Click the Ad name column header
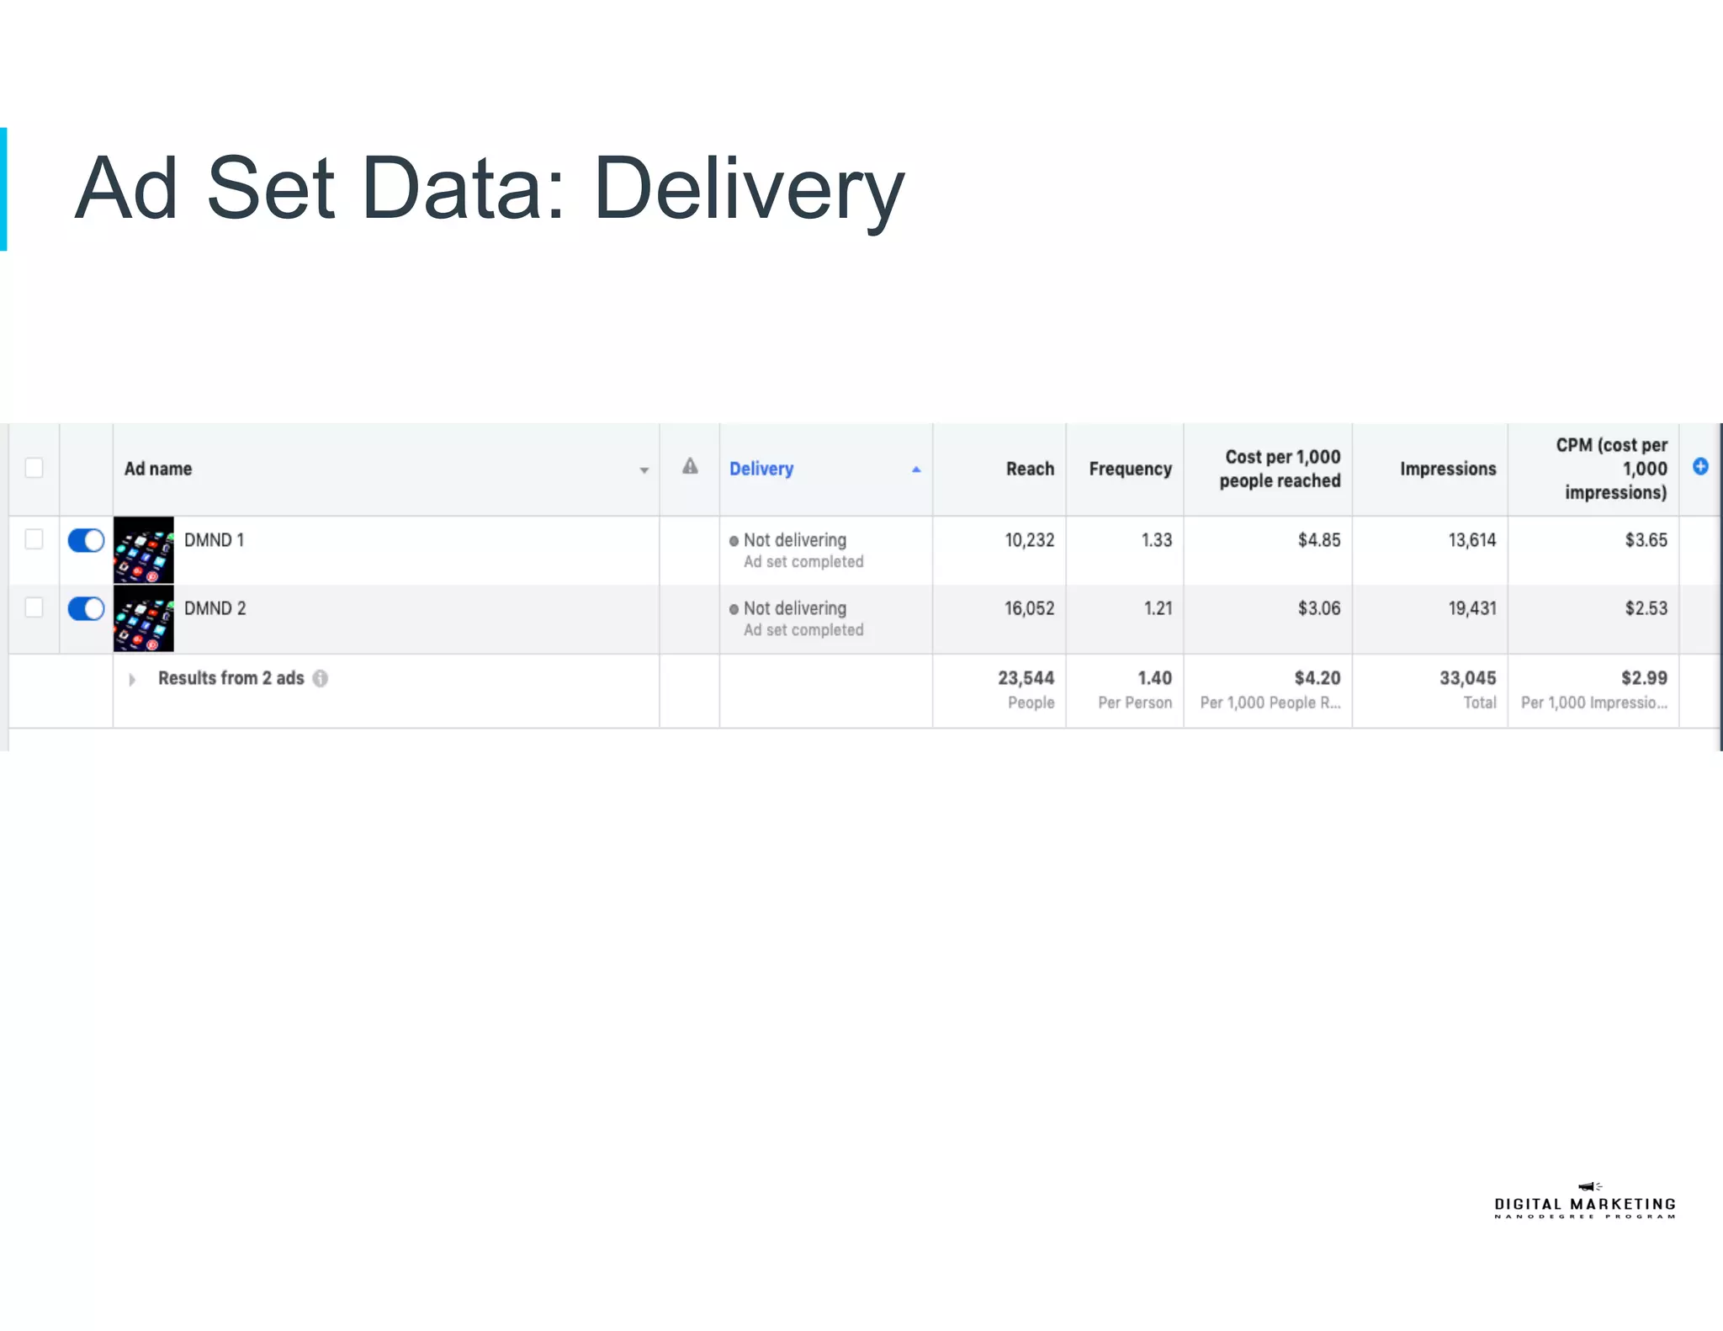This screenshot has width=1723, height=1331. coord(158,469)
